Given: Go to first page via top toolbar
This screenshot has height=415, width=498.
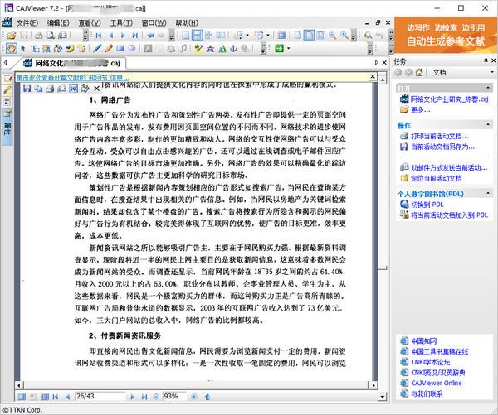Looking at the screenshot, I should coord(99,35).
